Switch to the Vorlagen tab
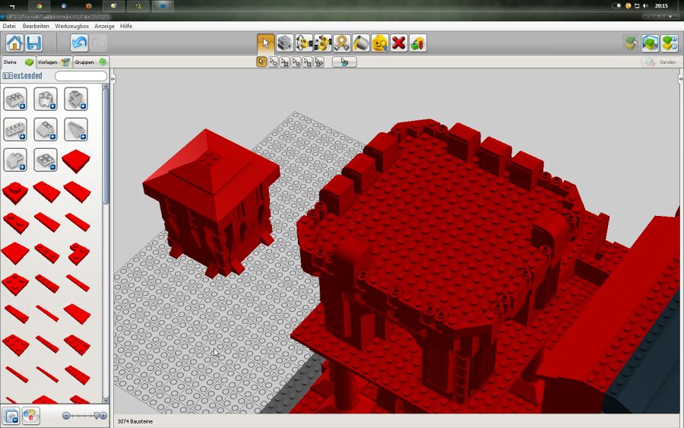The width and height of the screenshot is (684, 428). [52, 62]
